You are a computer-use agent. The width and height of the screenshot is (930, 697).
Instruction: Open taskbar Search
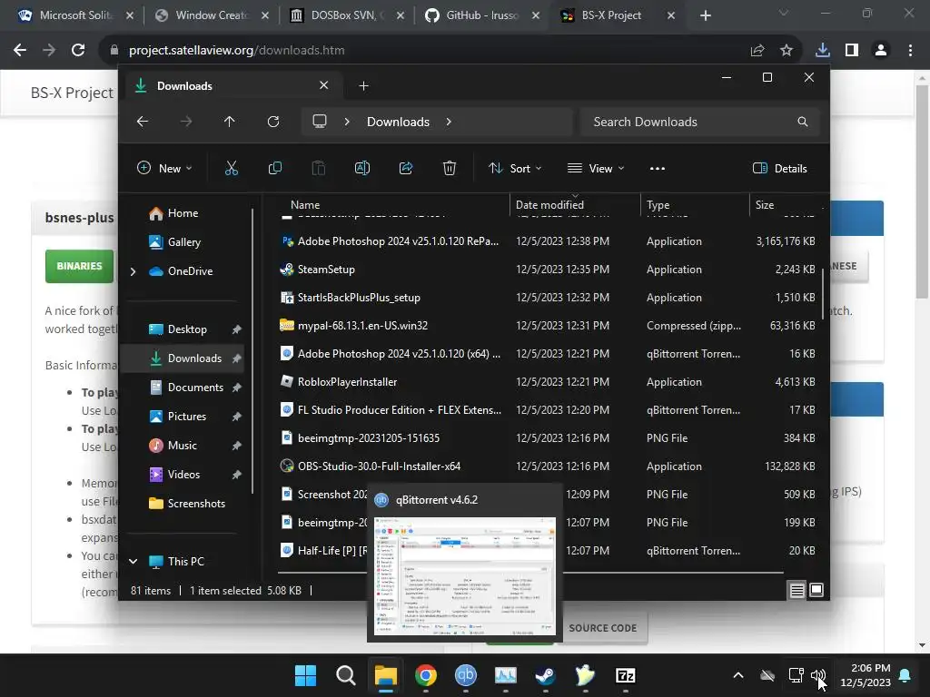[x=346, y=675]
